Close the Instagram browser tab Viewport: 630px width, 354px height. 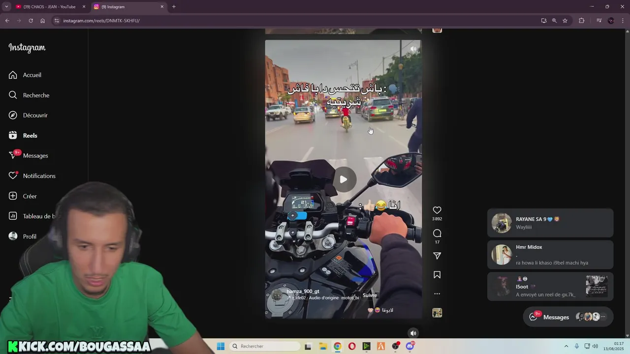162,6
